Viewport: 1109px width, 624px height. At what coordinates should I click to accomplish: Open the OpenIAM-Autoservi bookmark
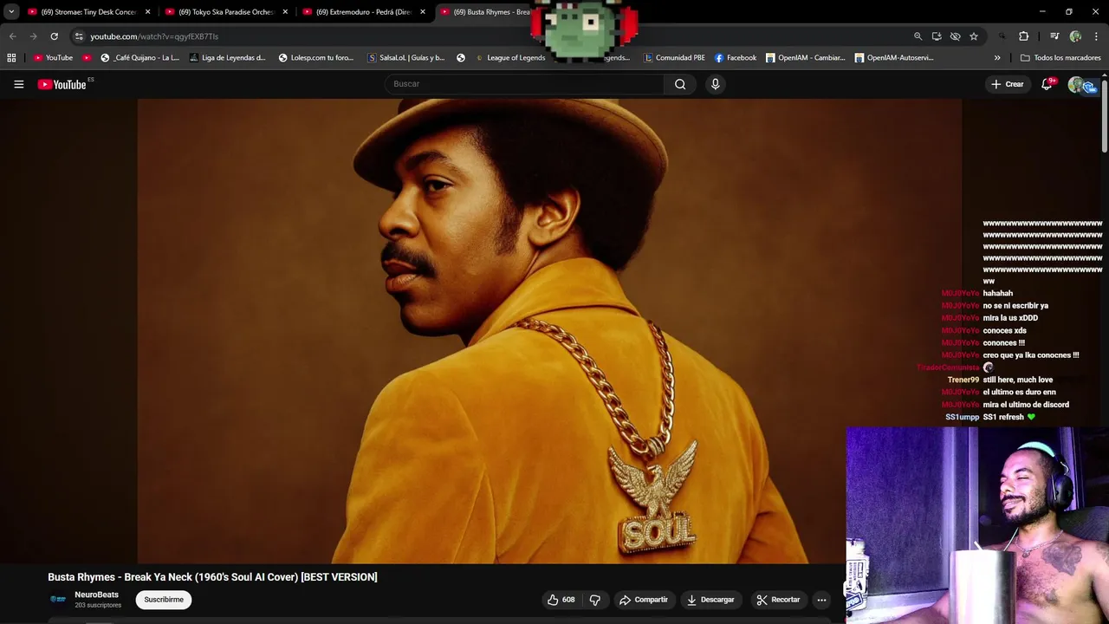pyautogui.click(x=894, y=58)
